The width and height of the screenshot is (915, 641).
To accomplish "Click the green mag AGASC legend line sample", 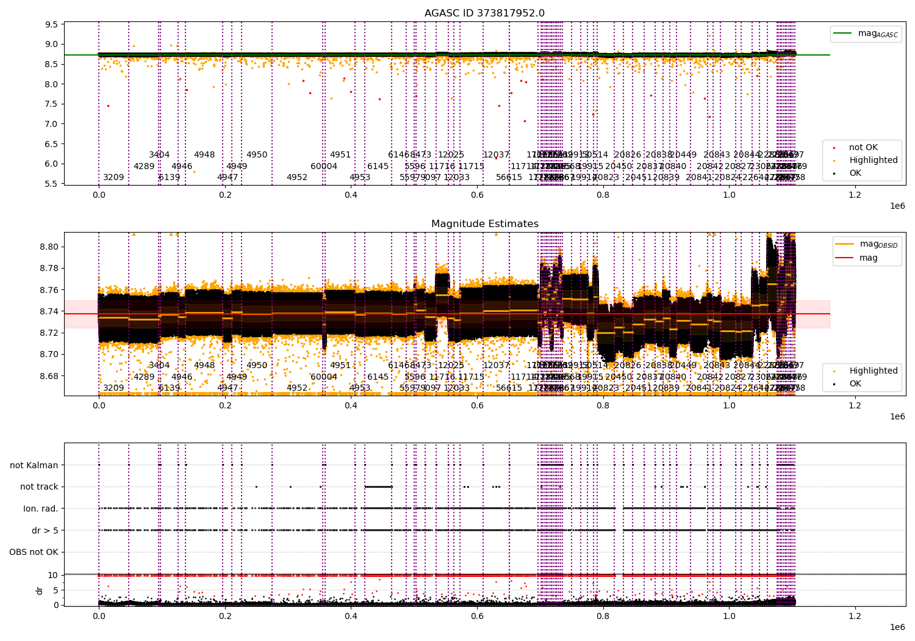I will pyautogui.click(x=843, y=34).
